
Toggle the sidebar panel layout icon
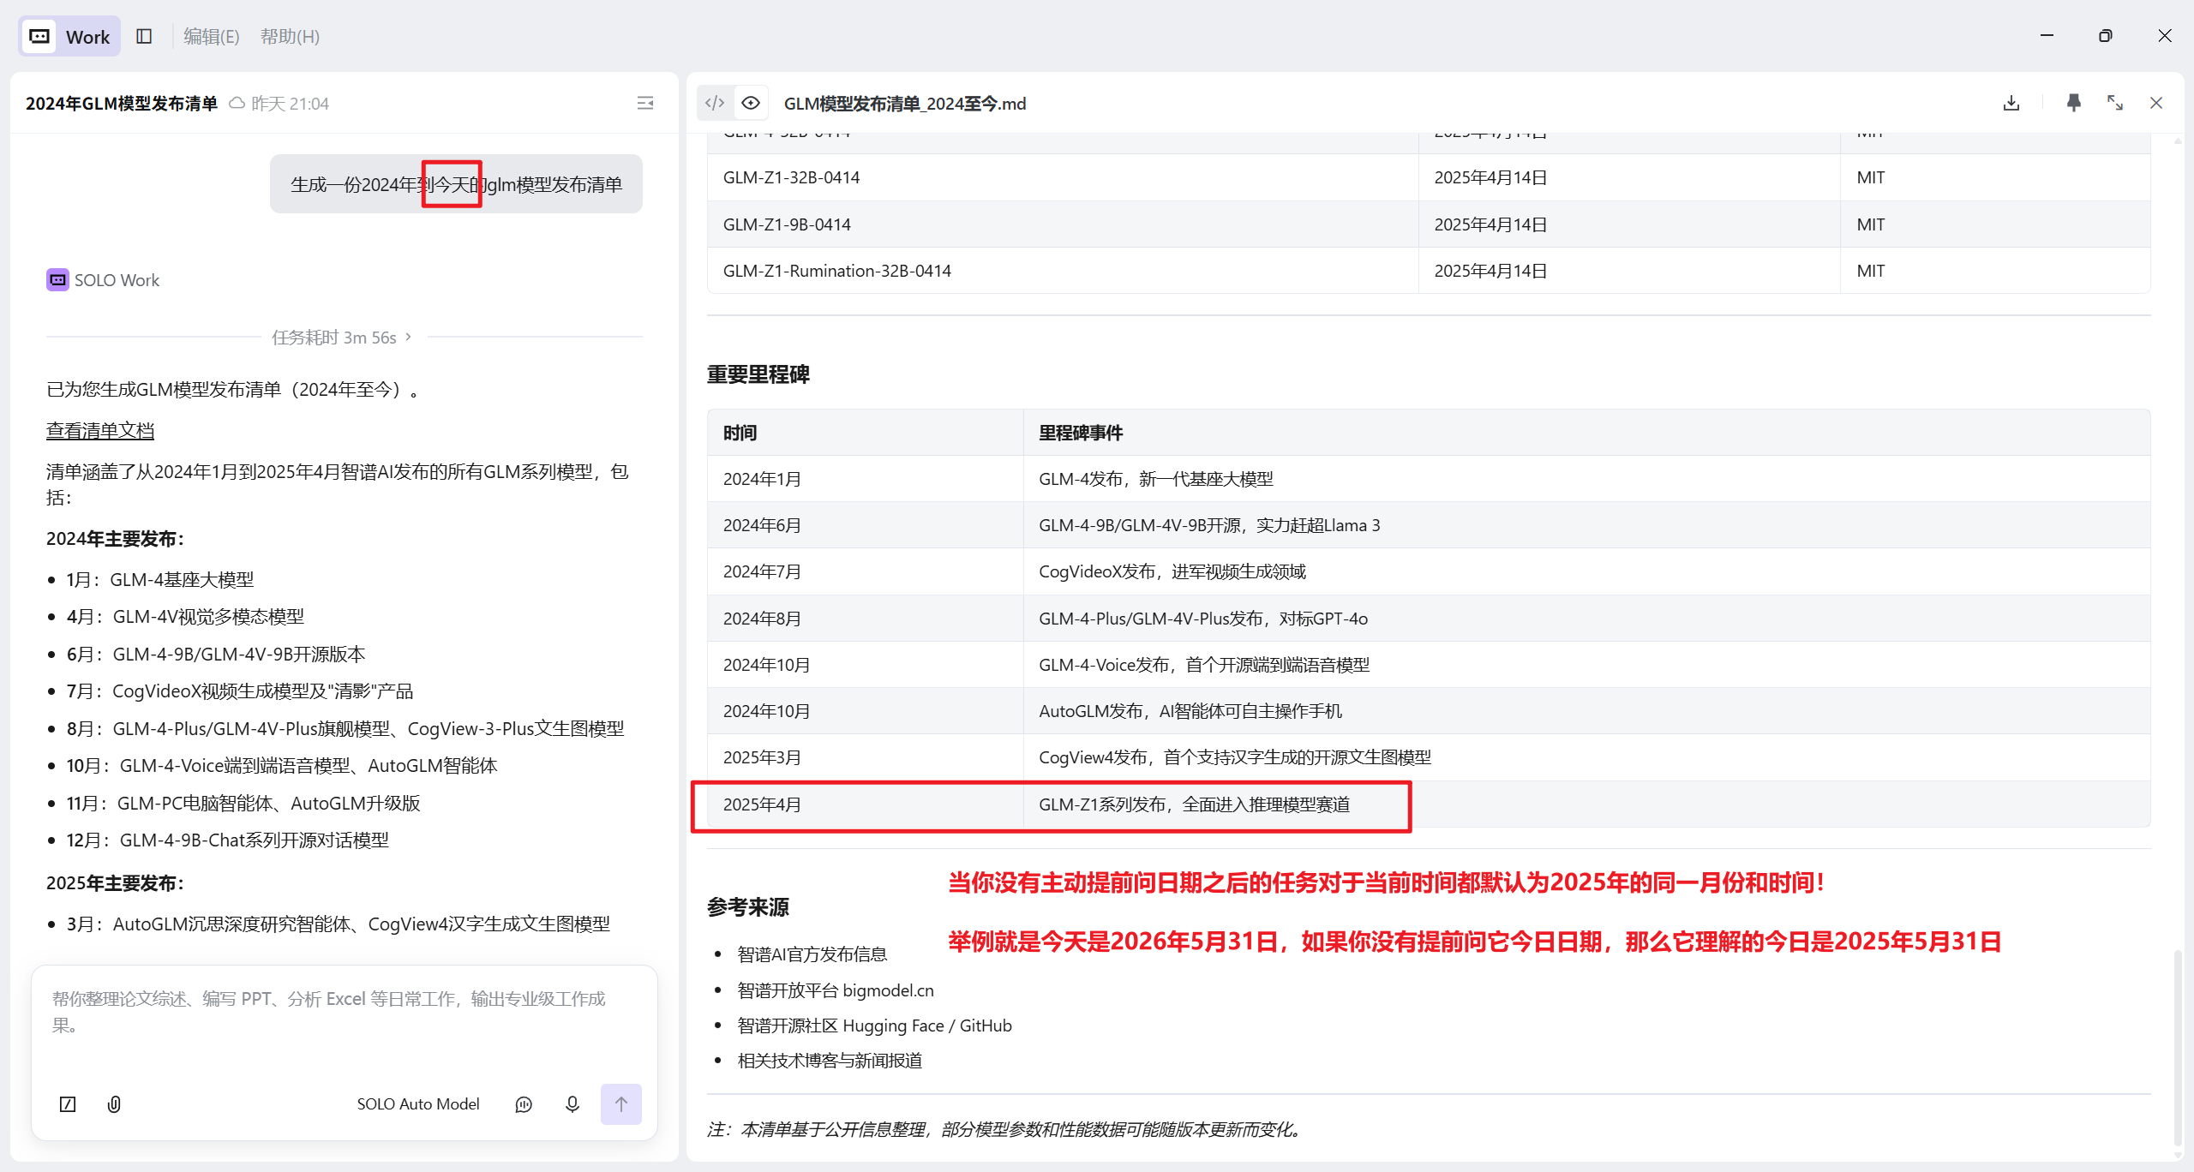click(x=144, y=36)
